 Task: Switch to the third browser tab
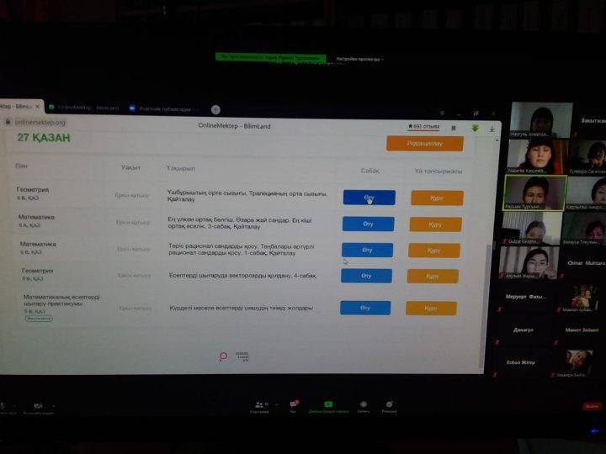coord(162,108)
